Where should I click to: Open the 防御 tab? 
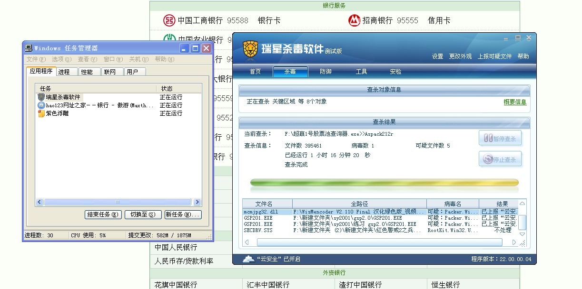point(326,72)
